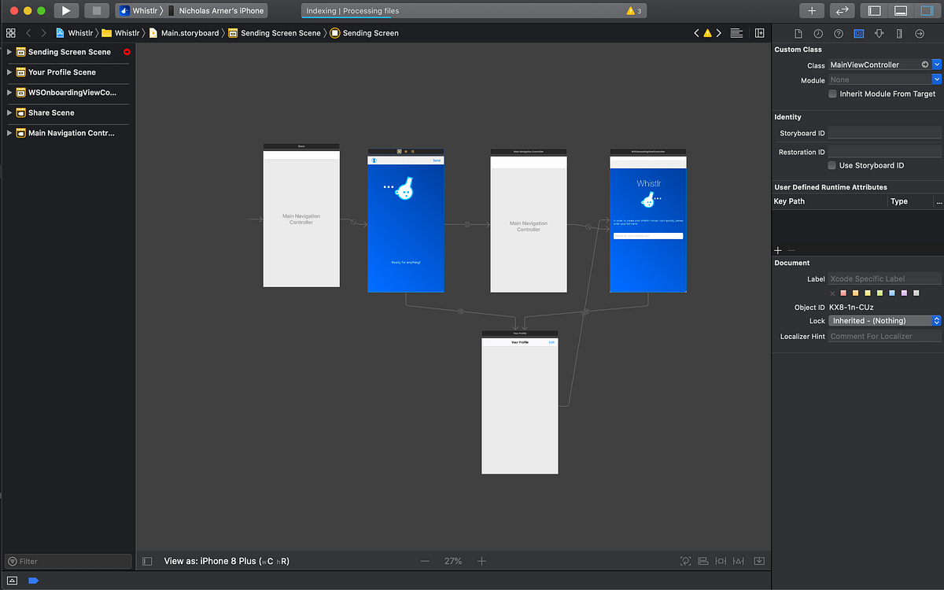This screenshot has width=944, height=590.
Task: Check the Use Storyboard ID option
Action: 832,165
